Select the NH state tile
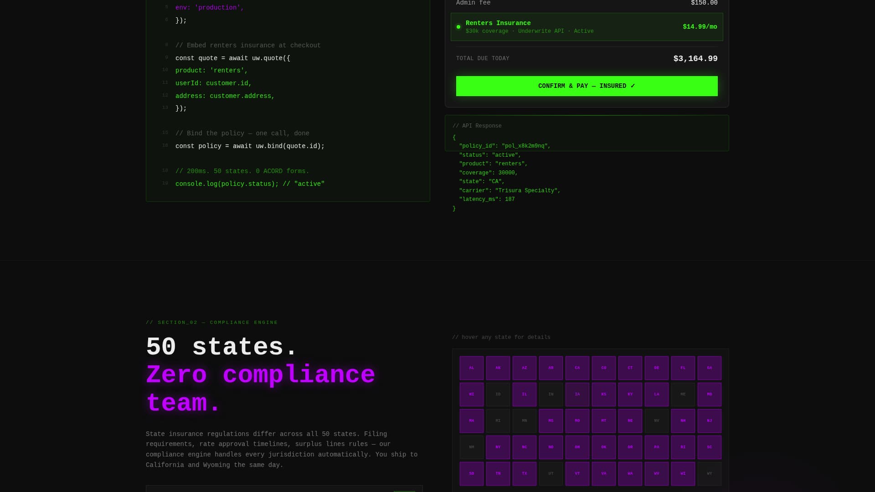This screenshot has height=492, width=875. click(683, 421)
